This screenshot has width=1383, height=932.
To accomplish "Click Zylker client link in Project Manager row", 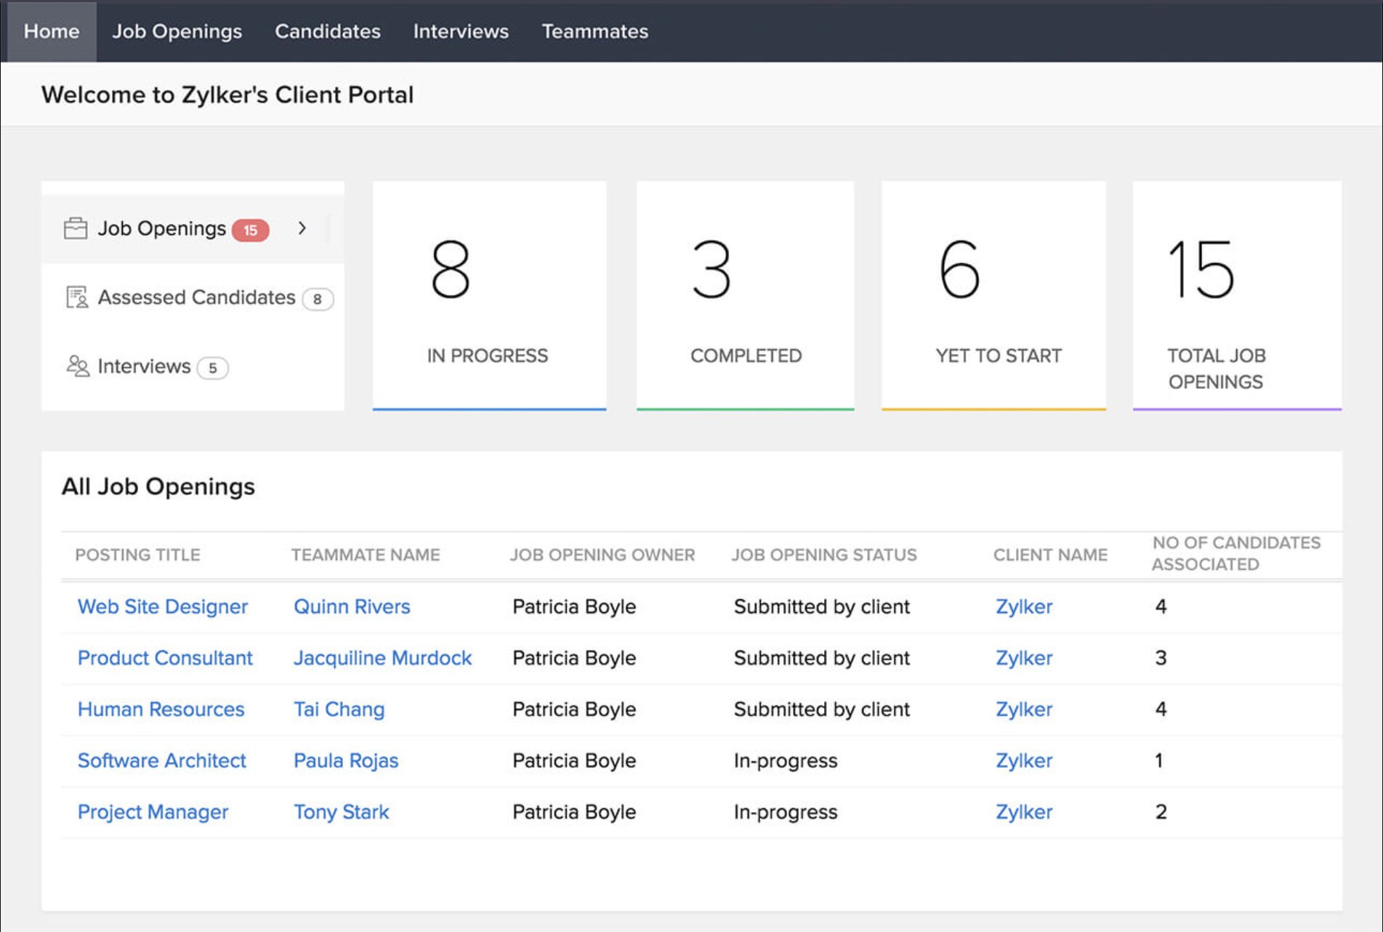I will [x=1023, y=812].
